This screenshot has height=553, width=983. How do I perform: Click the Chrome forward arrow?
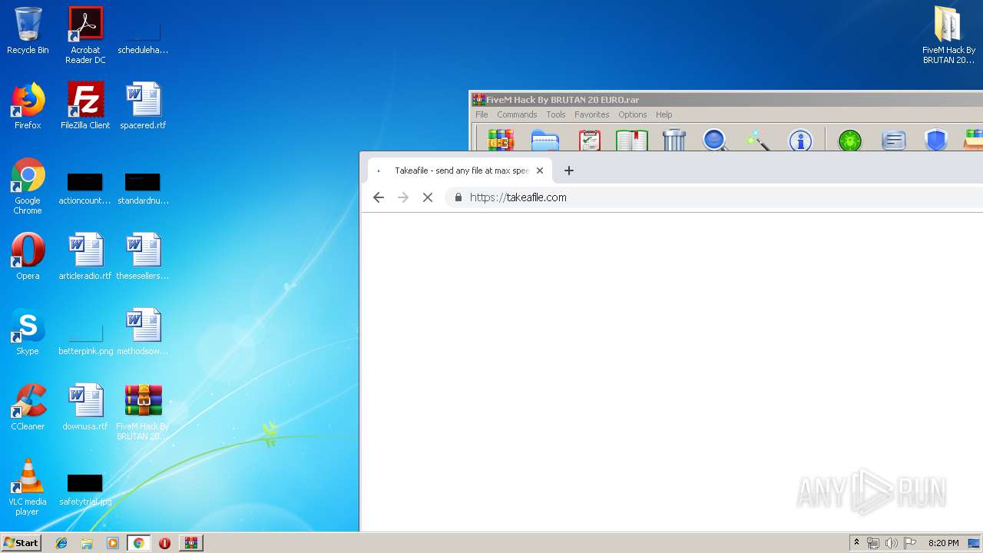403,197
